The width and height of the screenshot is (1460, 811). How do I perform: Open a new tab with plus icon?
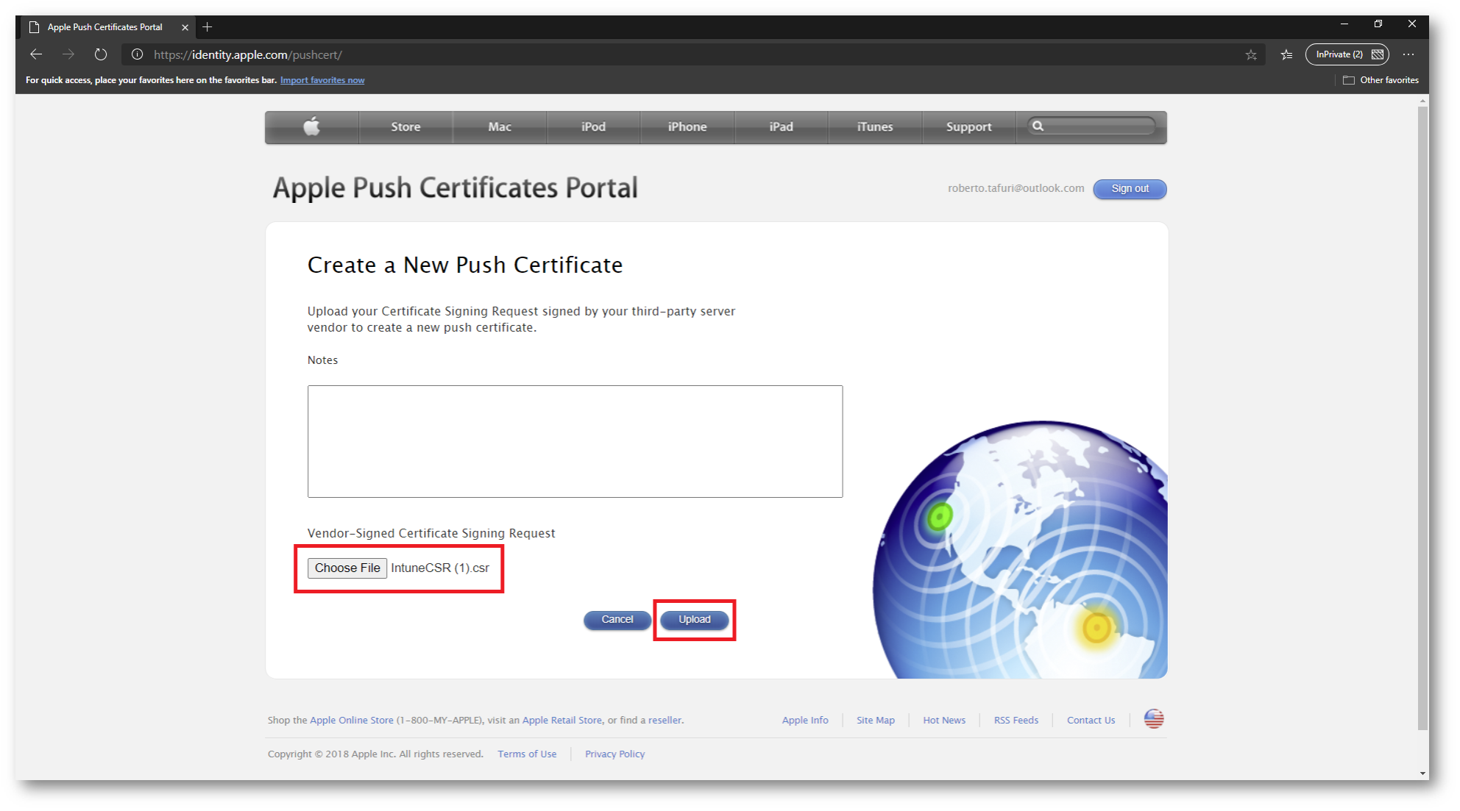coord(208,27)
